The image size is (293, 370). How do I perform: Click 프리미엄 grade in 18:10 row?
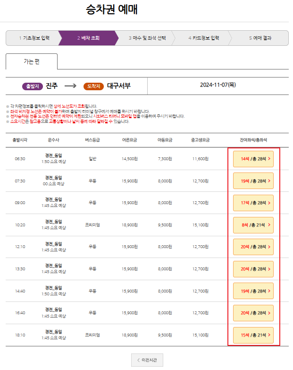(92, 335)
